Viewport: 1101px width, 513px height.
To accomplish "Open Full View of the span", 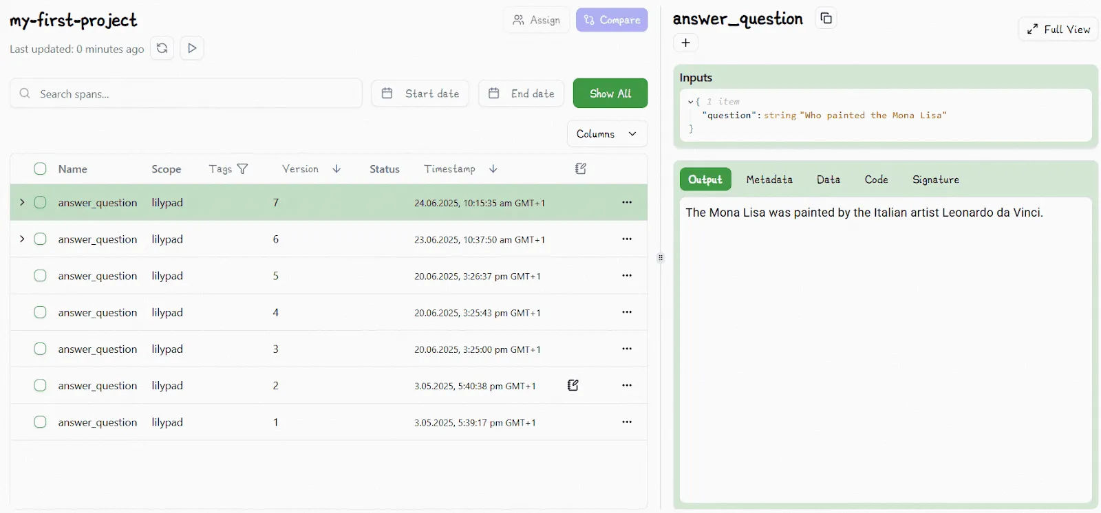I will (1058, 30).
